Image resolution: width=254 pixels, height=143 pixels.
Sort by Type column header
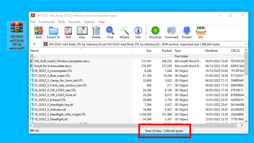188,51
